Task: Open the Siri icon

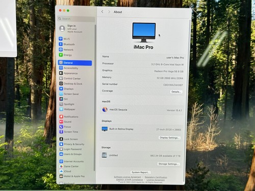Action: point(61,99)
